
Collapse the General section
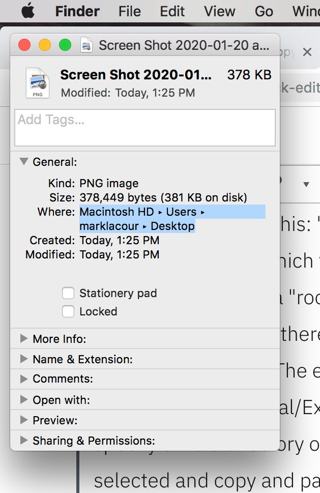pyautogui.click(x=23, y=162)
